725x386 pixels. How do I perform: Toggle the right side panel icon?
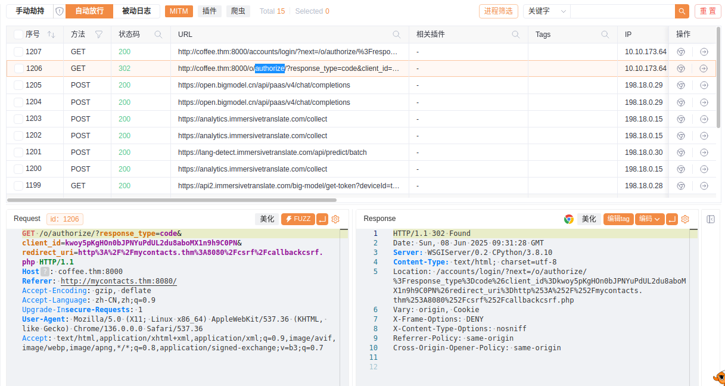710,219
